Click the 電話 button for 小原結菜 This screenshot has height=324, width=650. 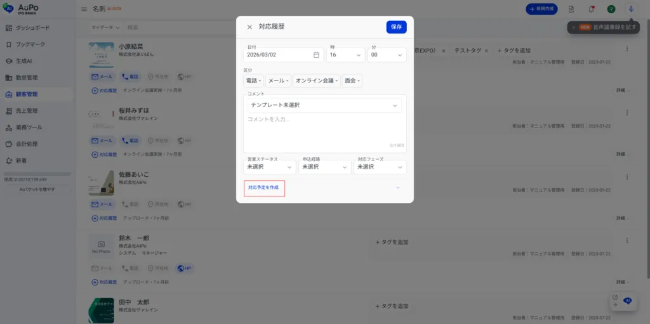pos(130,77)
